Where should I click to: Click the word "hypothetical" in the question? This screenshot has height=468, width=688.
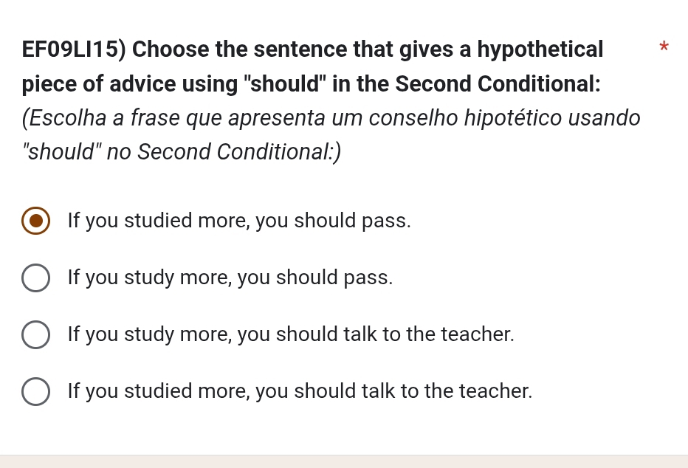coord(540,49)
